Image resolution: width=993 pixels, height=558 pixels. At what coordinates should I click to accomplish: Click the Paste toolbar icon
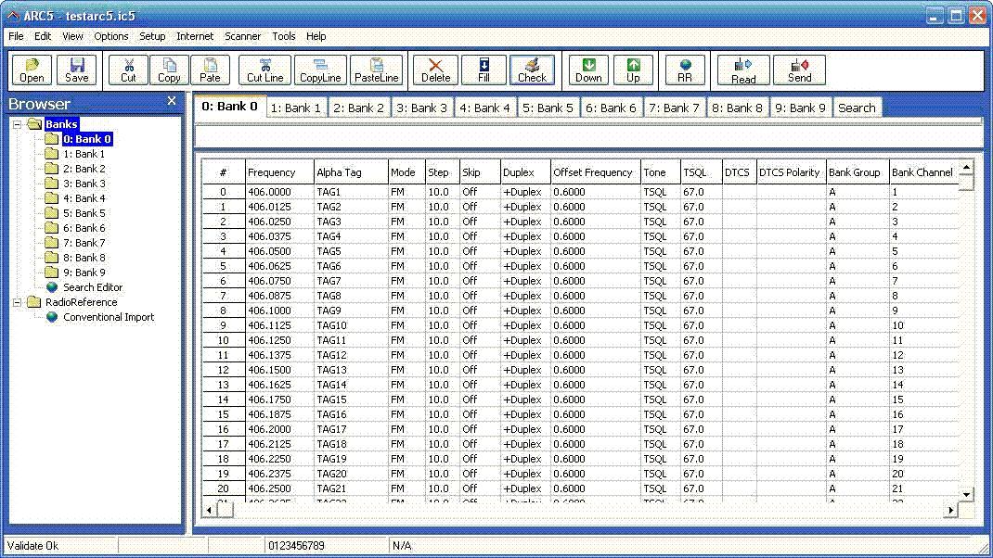pos(211,70)
